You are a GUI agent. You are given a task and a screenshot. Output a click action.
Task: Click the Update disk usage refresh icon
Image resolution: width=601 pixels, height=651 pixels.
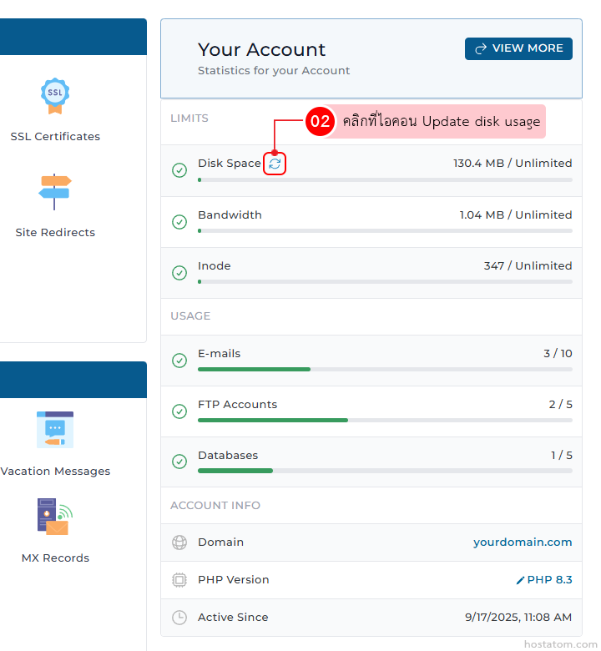[275, 164]
